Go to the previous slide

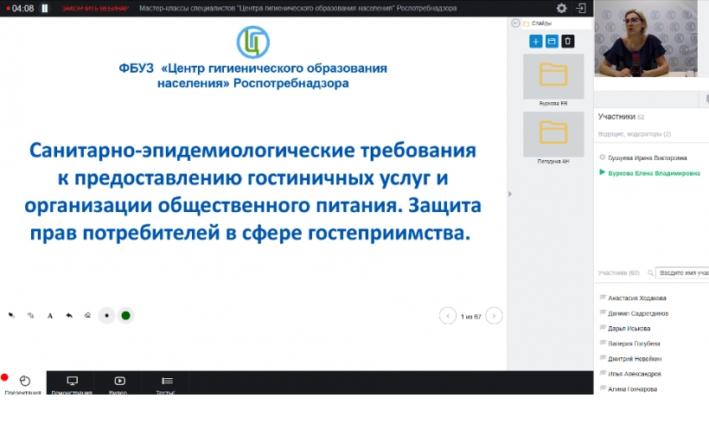coord(448,316)
